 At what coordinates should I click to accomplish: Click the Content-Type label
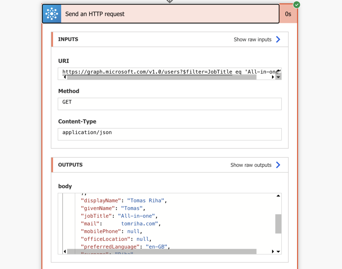coord(77,121)
